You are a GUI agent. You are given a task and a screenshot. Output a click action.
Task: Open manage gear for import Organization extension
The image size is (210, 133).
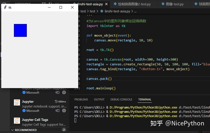[x=64, y=92]
